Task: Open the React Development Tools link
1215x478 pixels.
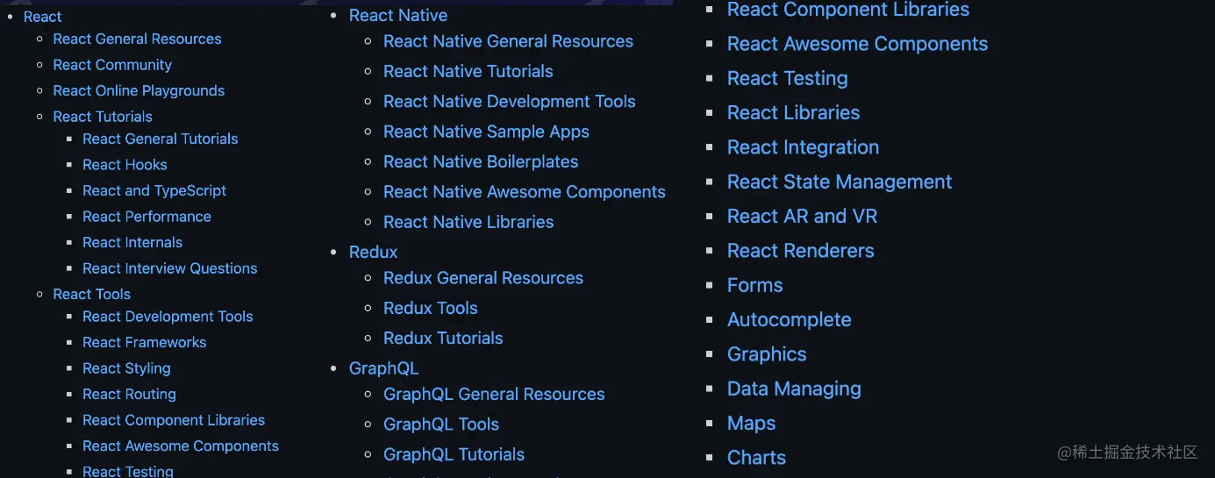Action: click(x=168, y=317)
